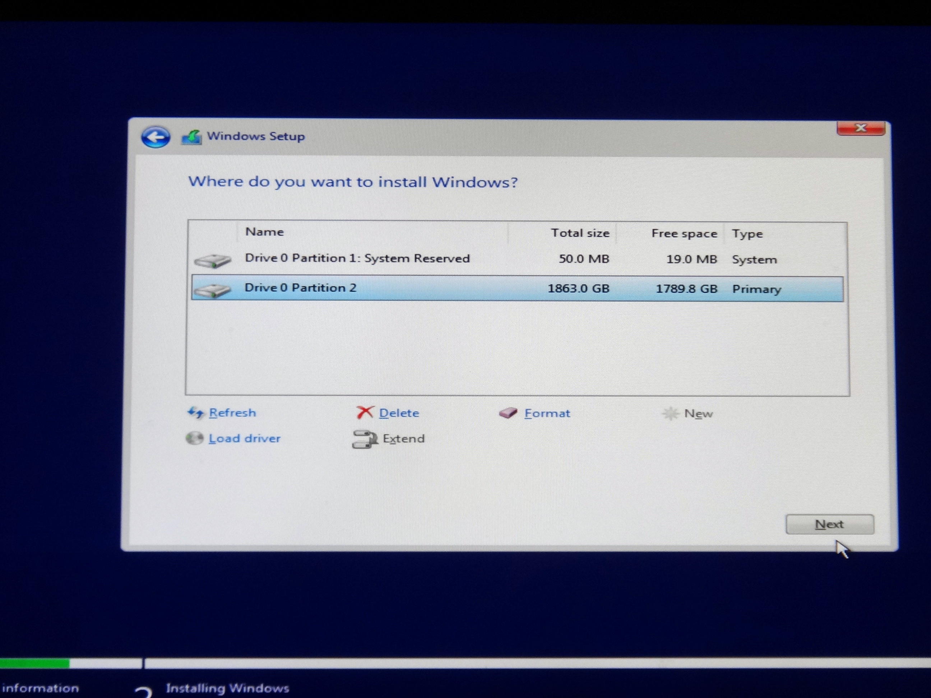Click the Installing Windows step label
This screenshot has width=931, height=698.
(x=227, y=688)
